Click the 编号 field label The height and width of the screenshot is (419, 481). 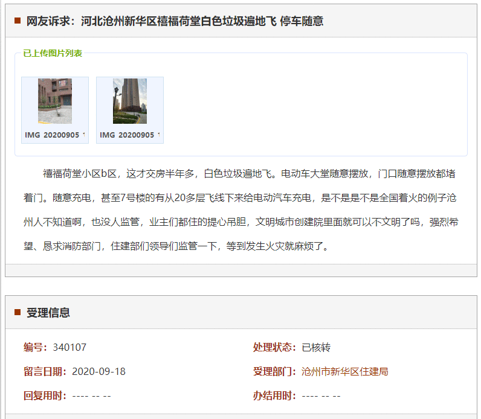35,347
